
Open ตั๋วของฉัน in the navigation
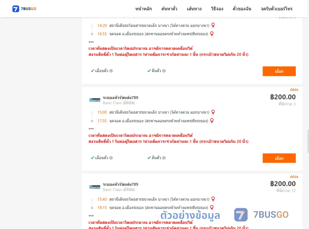(x=242, y=9)
